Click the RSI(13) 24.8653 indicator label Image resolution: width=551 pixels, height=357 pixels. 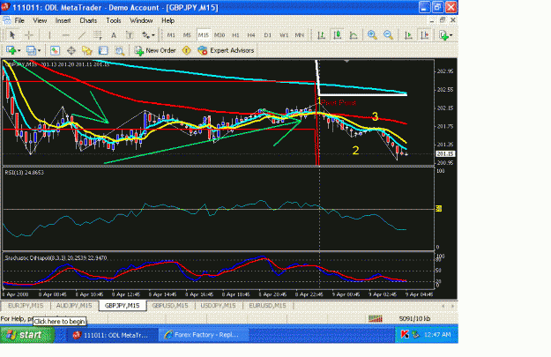point(25,172)
